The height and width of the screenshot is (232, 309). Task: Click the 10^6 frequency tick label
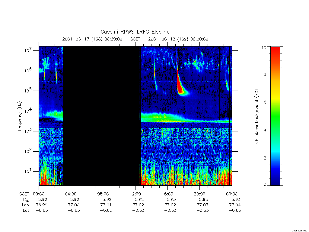click(x=28, y=71)
